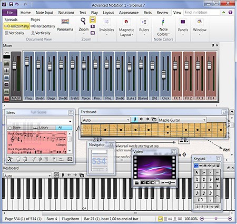Select the [Banjo] mixer channel strip
The height and width of the screenshot is (224, 237).
coord(143,76)
